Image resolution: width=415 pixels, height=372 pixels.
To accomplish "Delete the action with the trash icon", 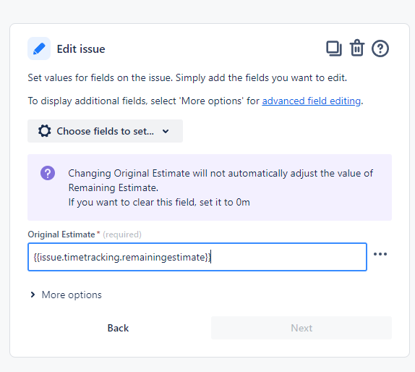I will pyautogui.click(x=357, y=48).
